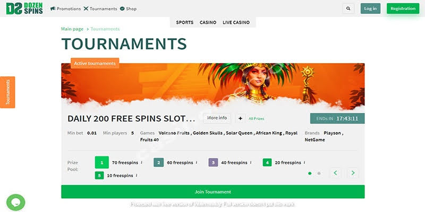Open the Shop menu item
Viewport: 425px width, 212px height.
coord(128,8)
